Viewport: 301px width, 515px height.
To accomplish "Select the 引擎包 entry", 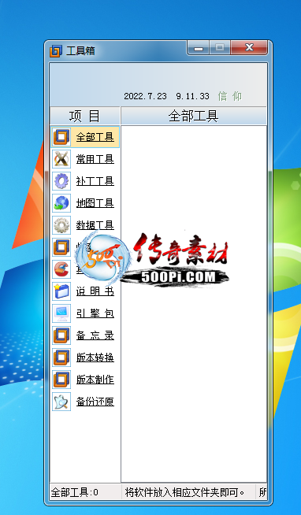I will 95,313.
